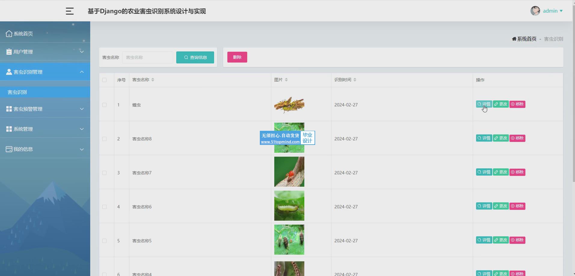Click the 害虫识别管理 collapse chevron
This screenshot has width=575, height=276.
(82, 72)
